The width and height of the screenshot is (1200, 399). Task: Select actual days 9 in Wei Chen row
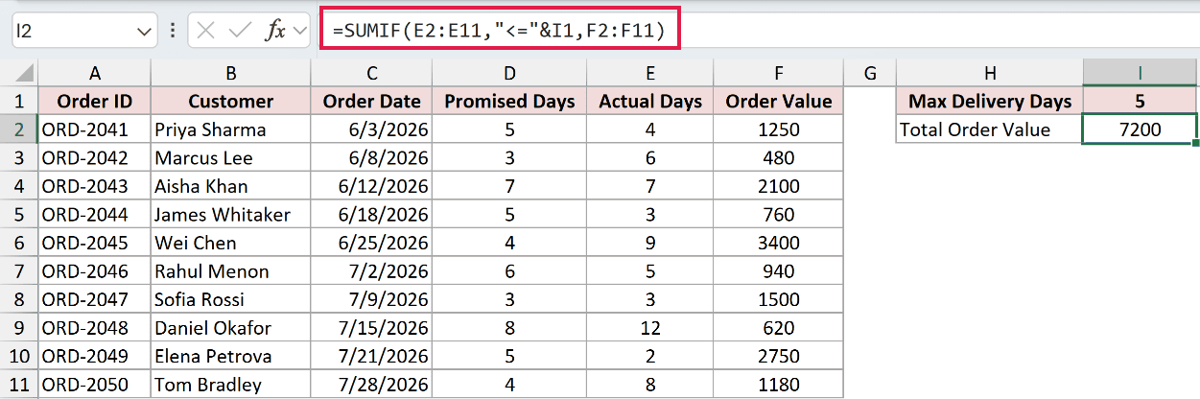[650, 243]
